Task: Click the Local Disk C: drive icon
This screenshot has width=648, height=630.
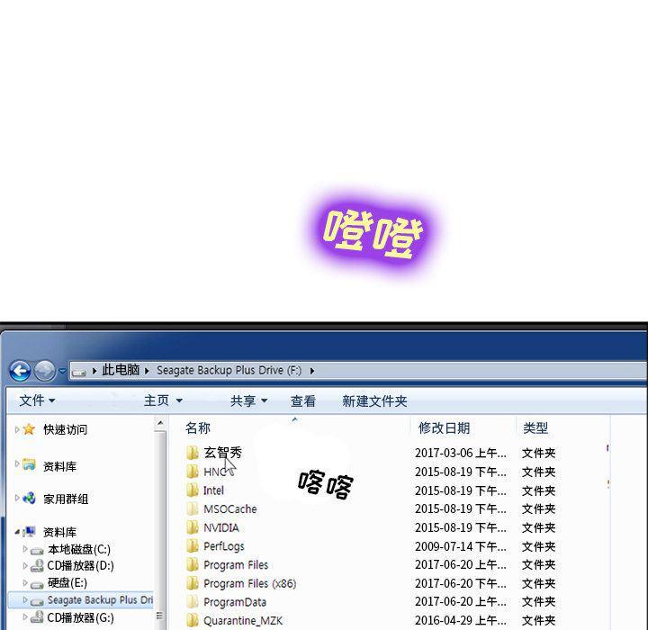Action: click(37, 549)
